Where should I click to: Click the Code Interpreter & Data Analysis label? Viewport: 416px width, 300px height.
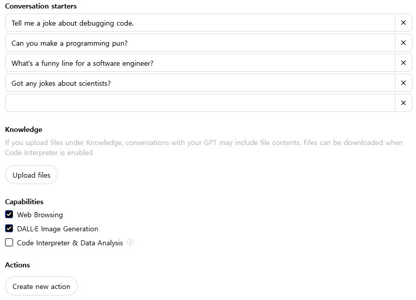70,243
